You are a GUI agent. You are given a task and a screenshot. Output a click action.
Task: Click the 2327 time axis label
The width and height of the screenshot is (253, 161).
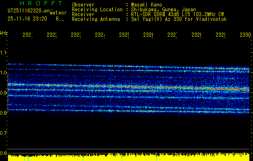[x=172, y=35]
